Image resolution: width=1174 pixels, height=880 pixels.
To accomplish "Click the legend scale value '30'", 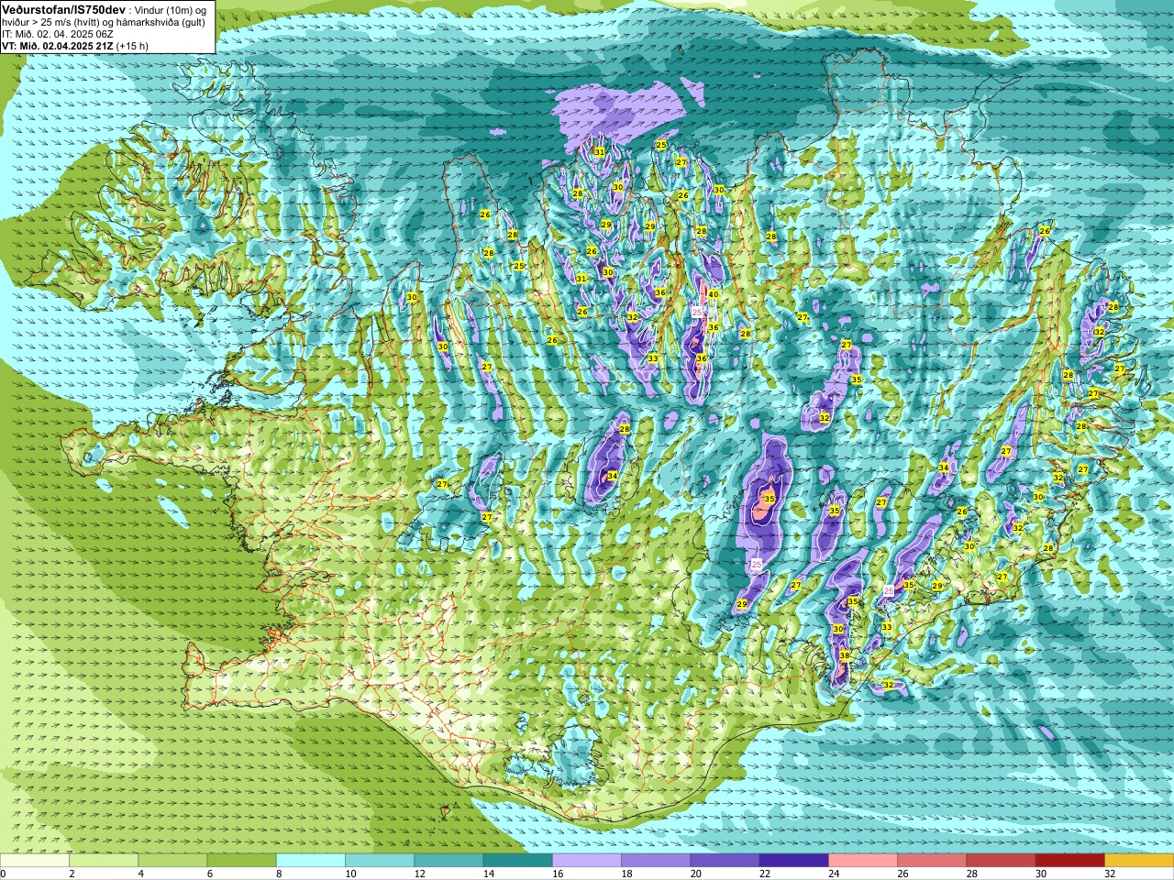I will 1040,874.
